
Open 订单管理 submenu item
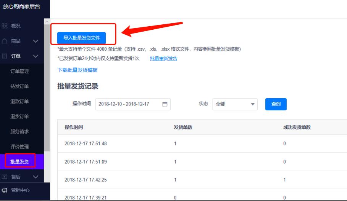click(x=19, y=71)
